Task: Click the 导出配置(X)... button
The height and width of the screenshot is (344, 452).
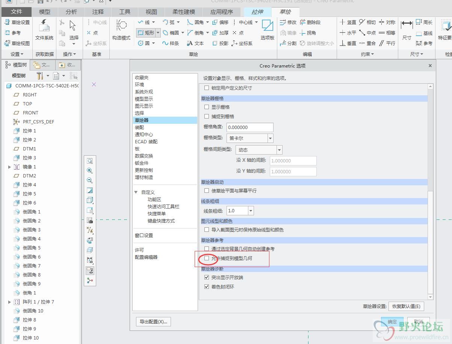Action: tap(153, 321)
